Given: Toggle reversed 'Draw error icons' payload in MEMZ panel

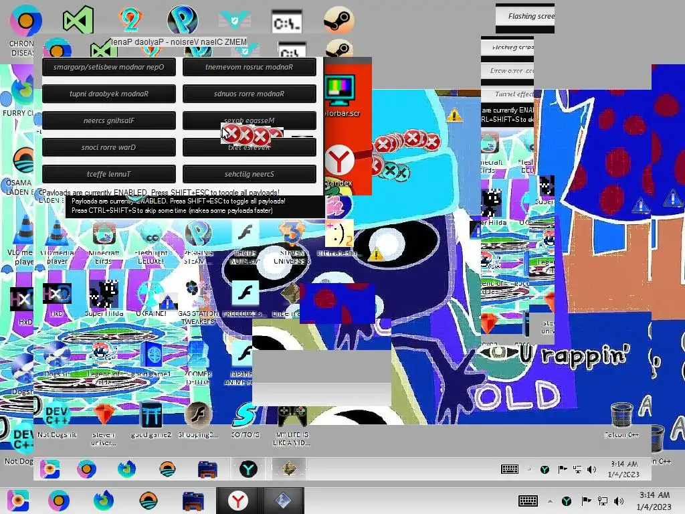Looking at the screenshot, I should tap(109, 147).
